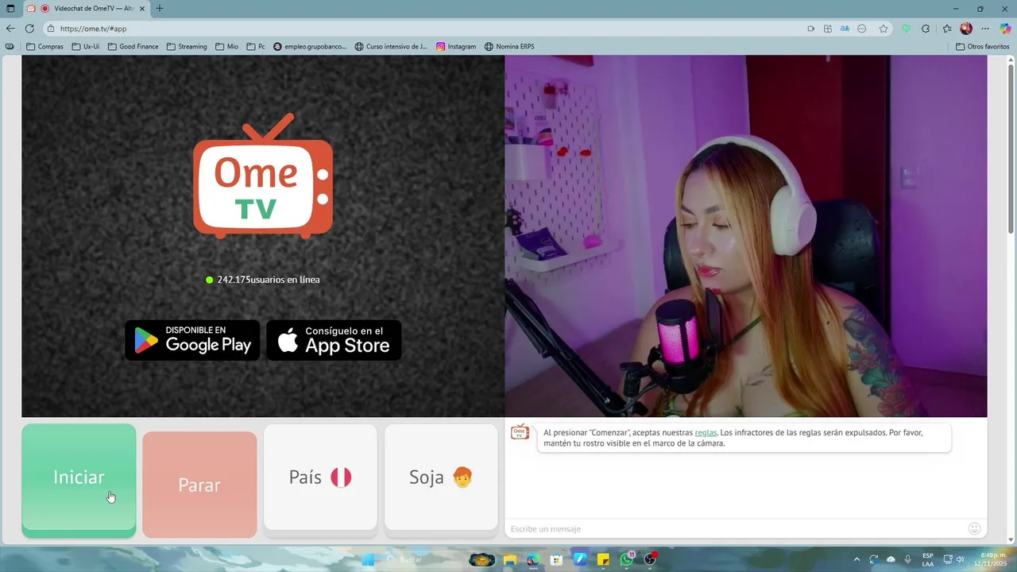Open the Mio bookmarks folder
The image size is (1017, 572).
tap(226, 47)
